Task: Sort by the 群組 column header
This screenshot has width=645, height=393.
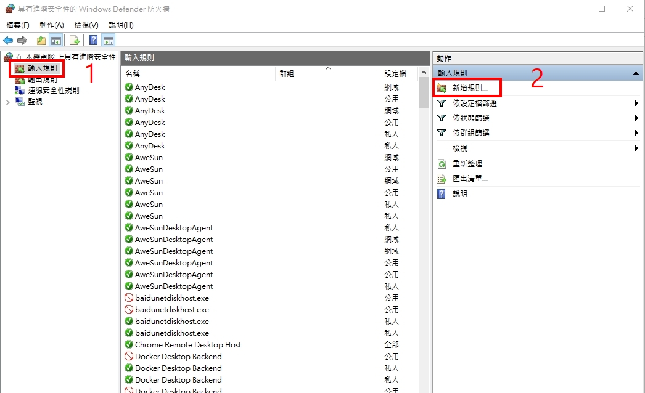Action: point(327,73)
